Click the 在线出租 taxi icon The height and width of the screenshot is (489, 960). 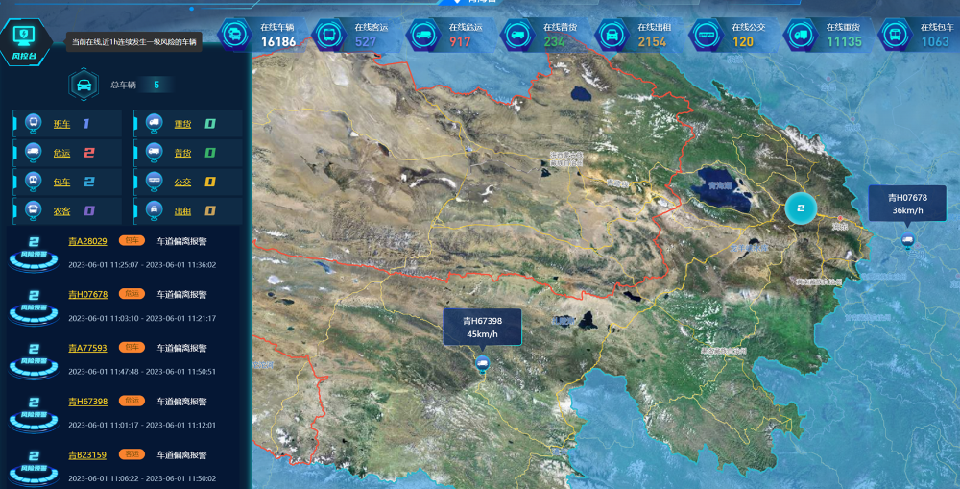coord(611,36)
